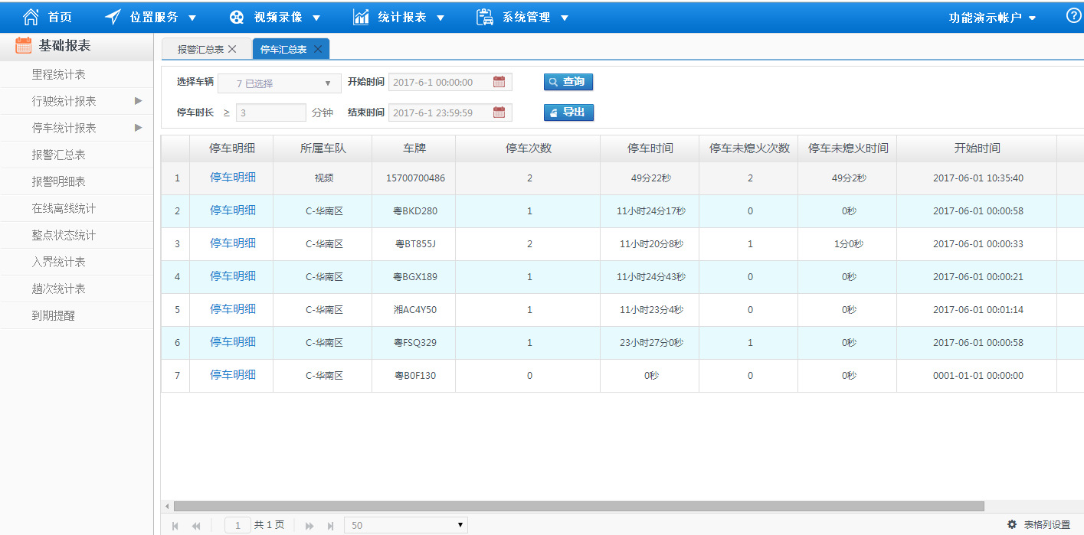Click the scrollbar left arrow

pos(166,506)
